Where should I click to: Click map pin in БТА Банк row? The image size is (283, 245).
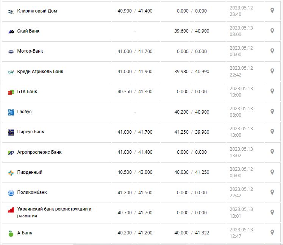tap(272, 91)
